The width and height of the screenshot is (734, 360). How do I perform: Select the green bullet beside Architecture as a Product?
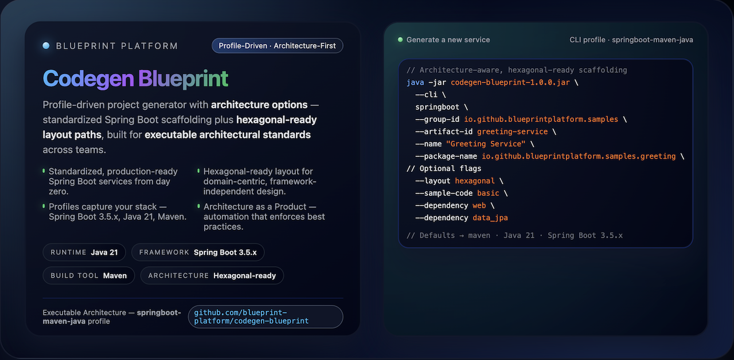197,207
